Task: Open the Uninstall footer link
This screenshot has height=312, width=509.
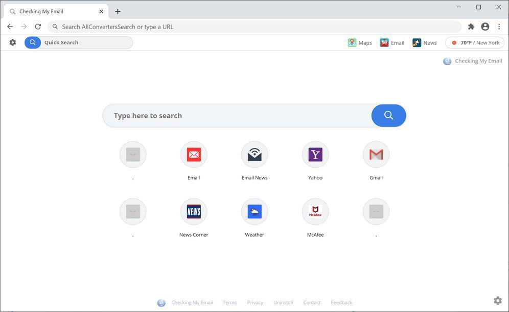Action: (x=283, y=303)
